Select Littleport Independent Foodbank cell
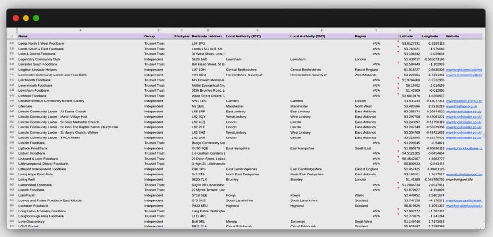The width and height of the screenshot is (493, 237). (80, 169)
